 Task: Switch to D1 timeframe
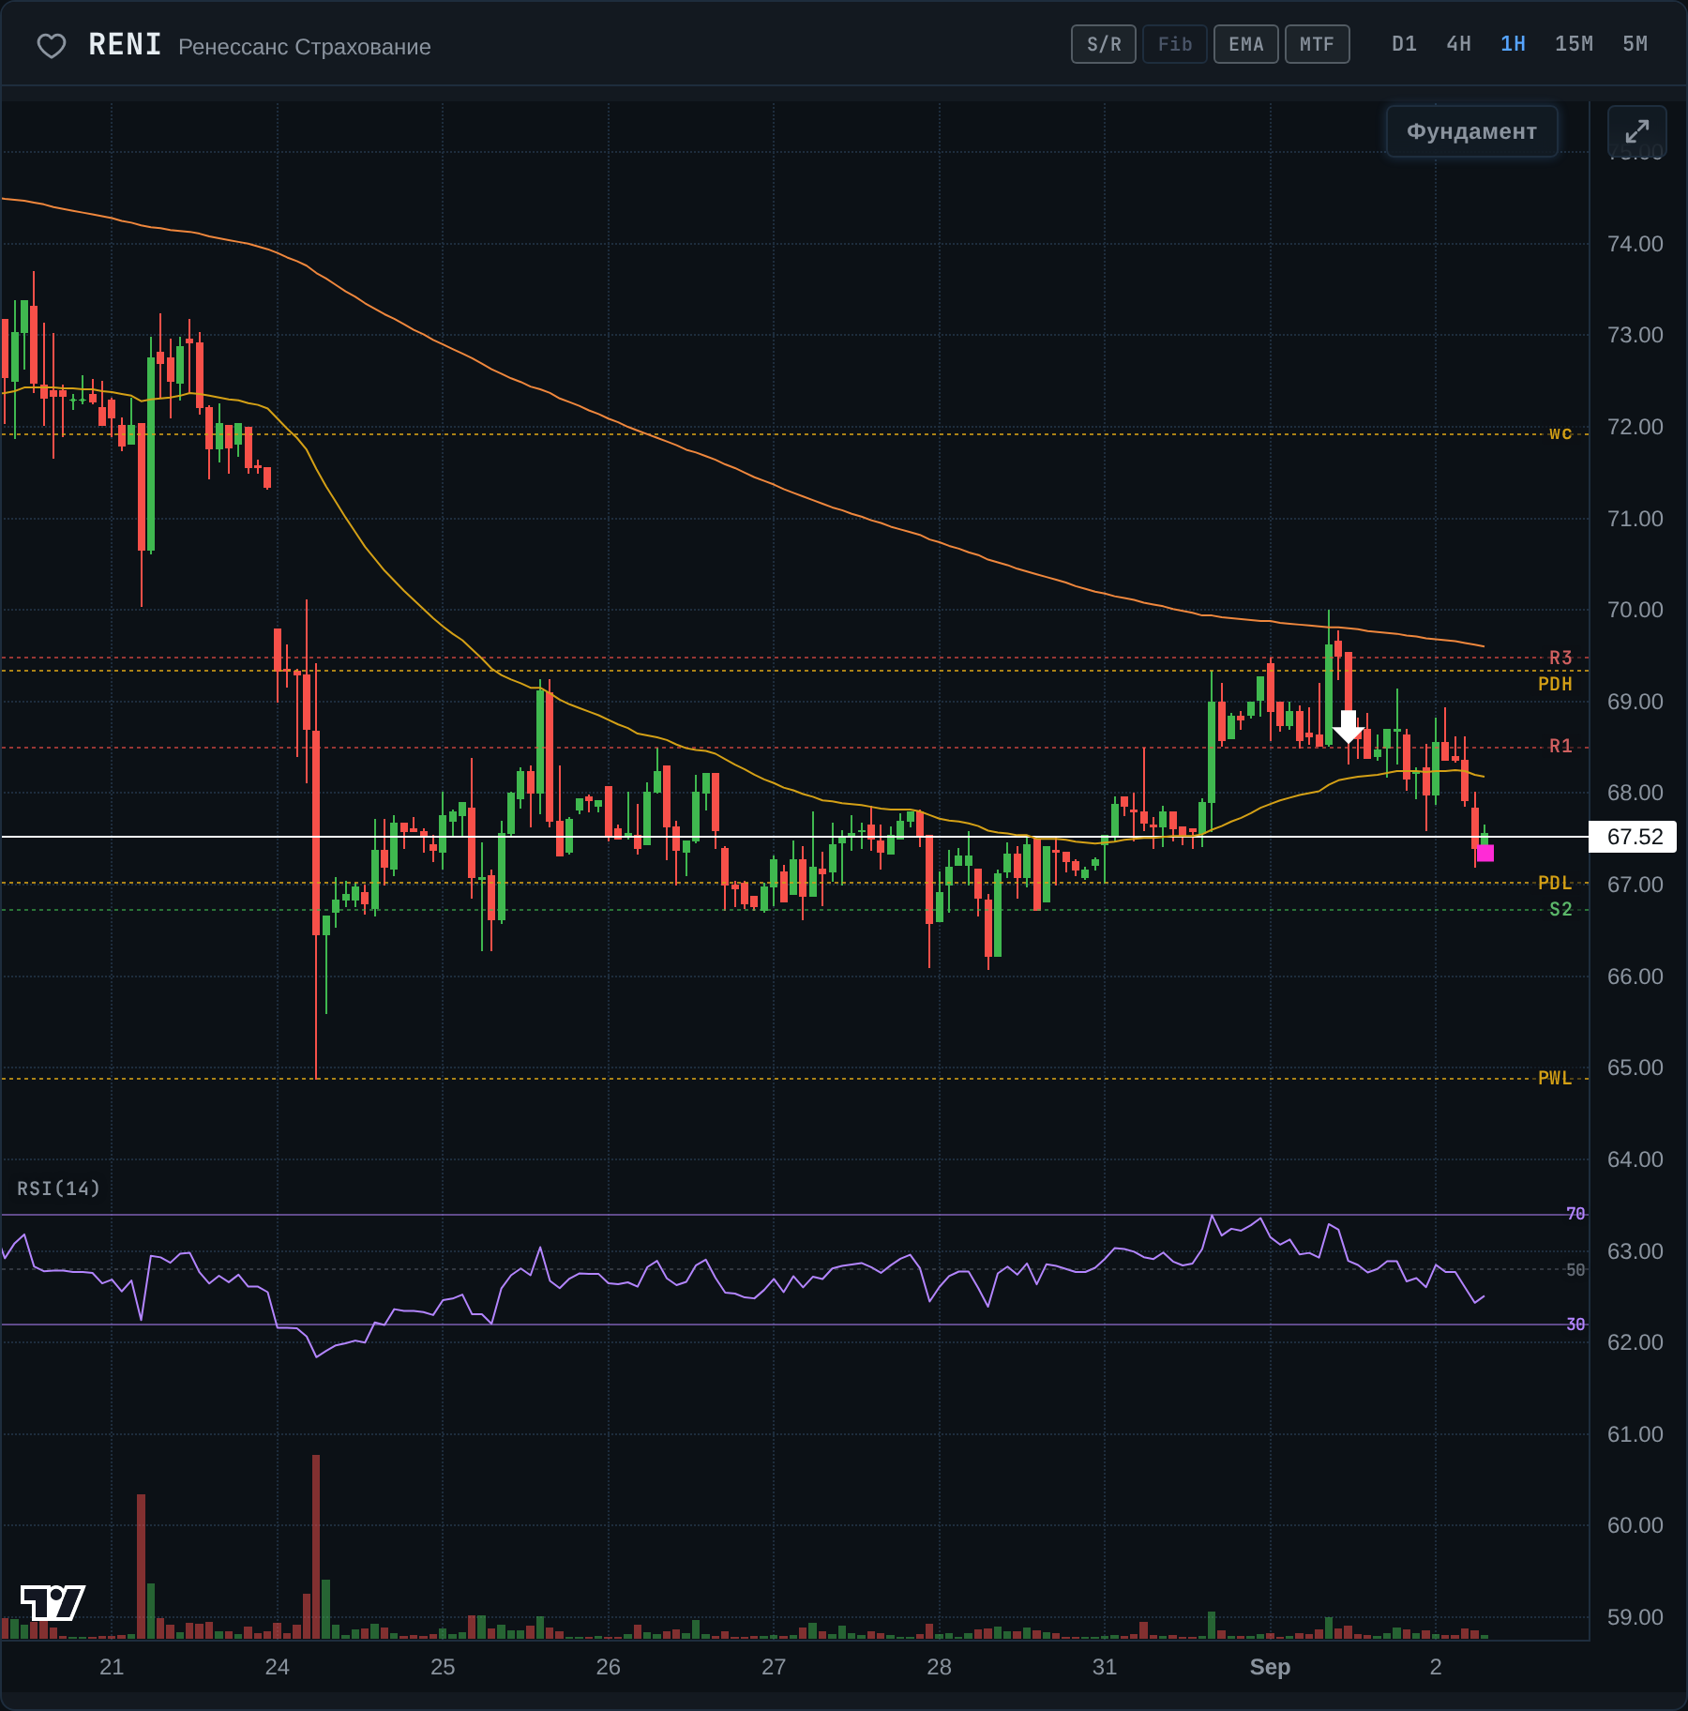pos(1404,44)
